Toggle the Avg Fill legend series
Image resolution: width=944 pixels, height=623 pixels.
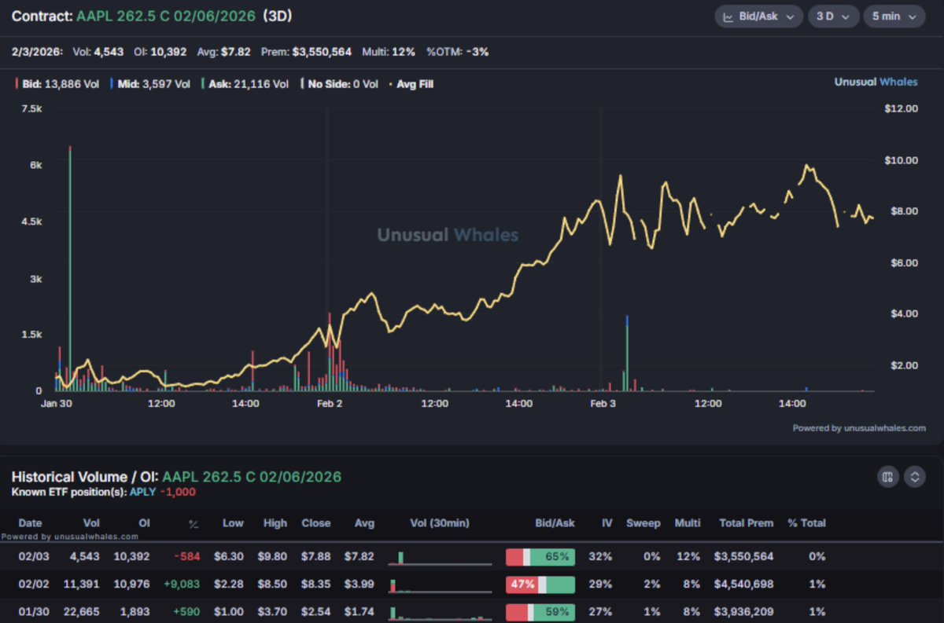pos(411,84)
